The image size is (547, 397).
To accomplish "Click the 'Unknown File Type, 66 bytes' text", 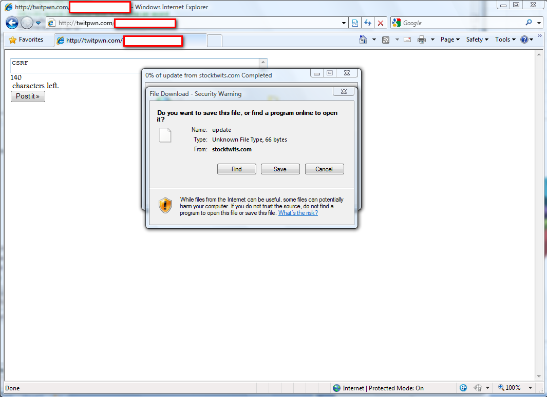I will click(250, 140).
